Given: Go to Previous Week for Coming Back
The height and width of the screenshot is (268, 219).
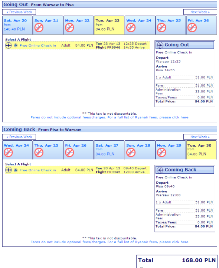Looking at the screenshot, I should click(19, 137).
